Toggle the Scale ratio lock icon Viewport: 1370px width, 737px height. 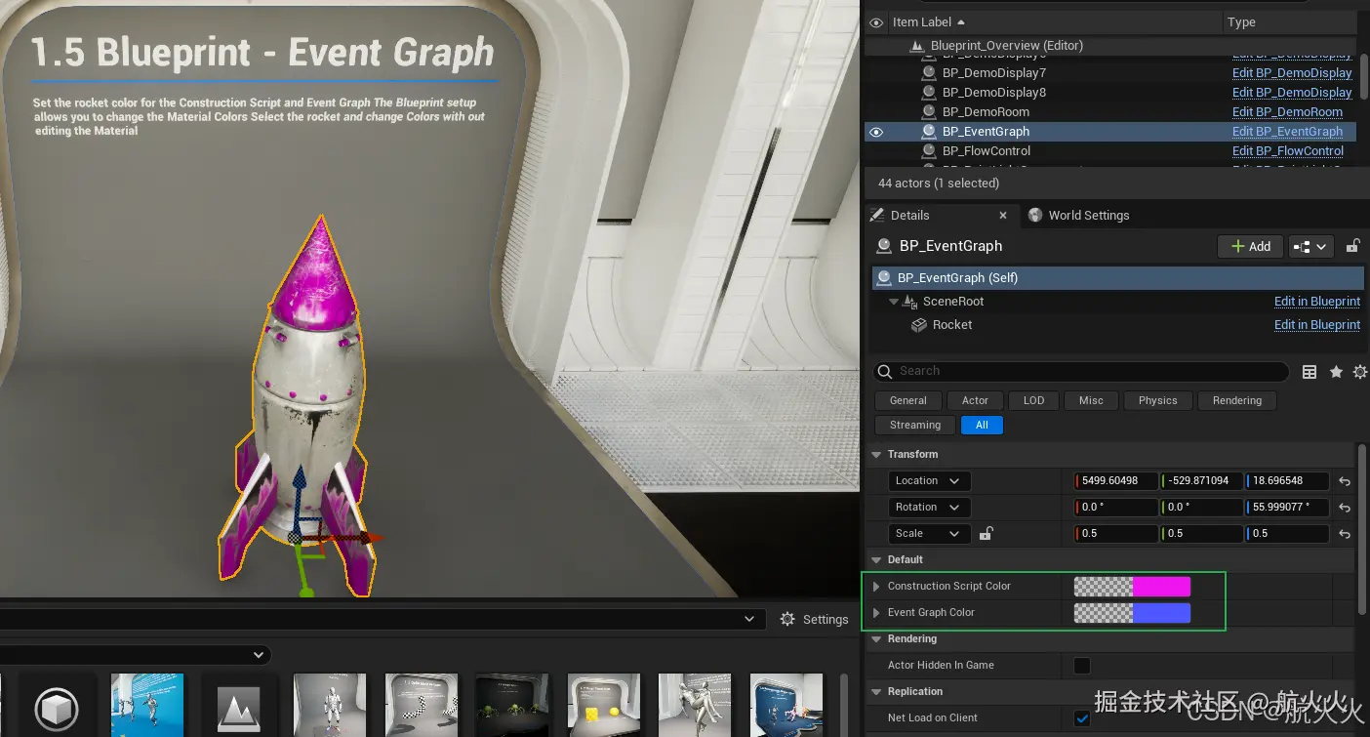pyautogui.click(x=986, y=534)
